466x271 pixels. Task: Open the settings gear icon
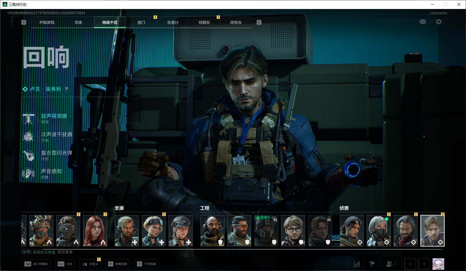[439, 22]
